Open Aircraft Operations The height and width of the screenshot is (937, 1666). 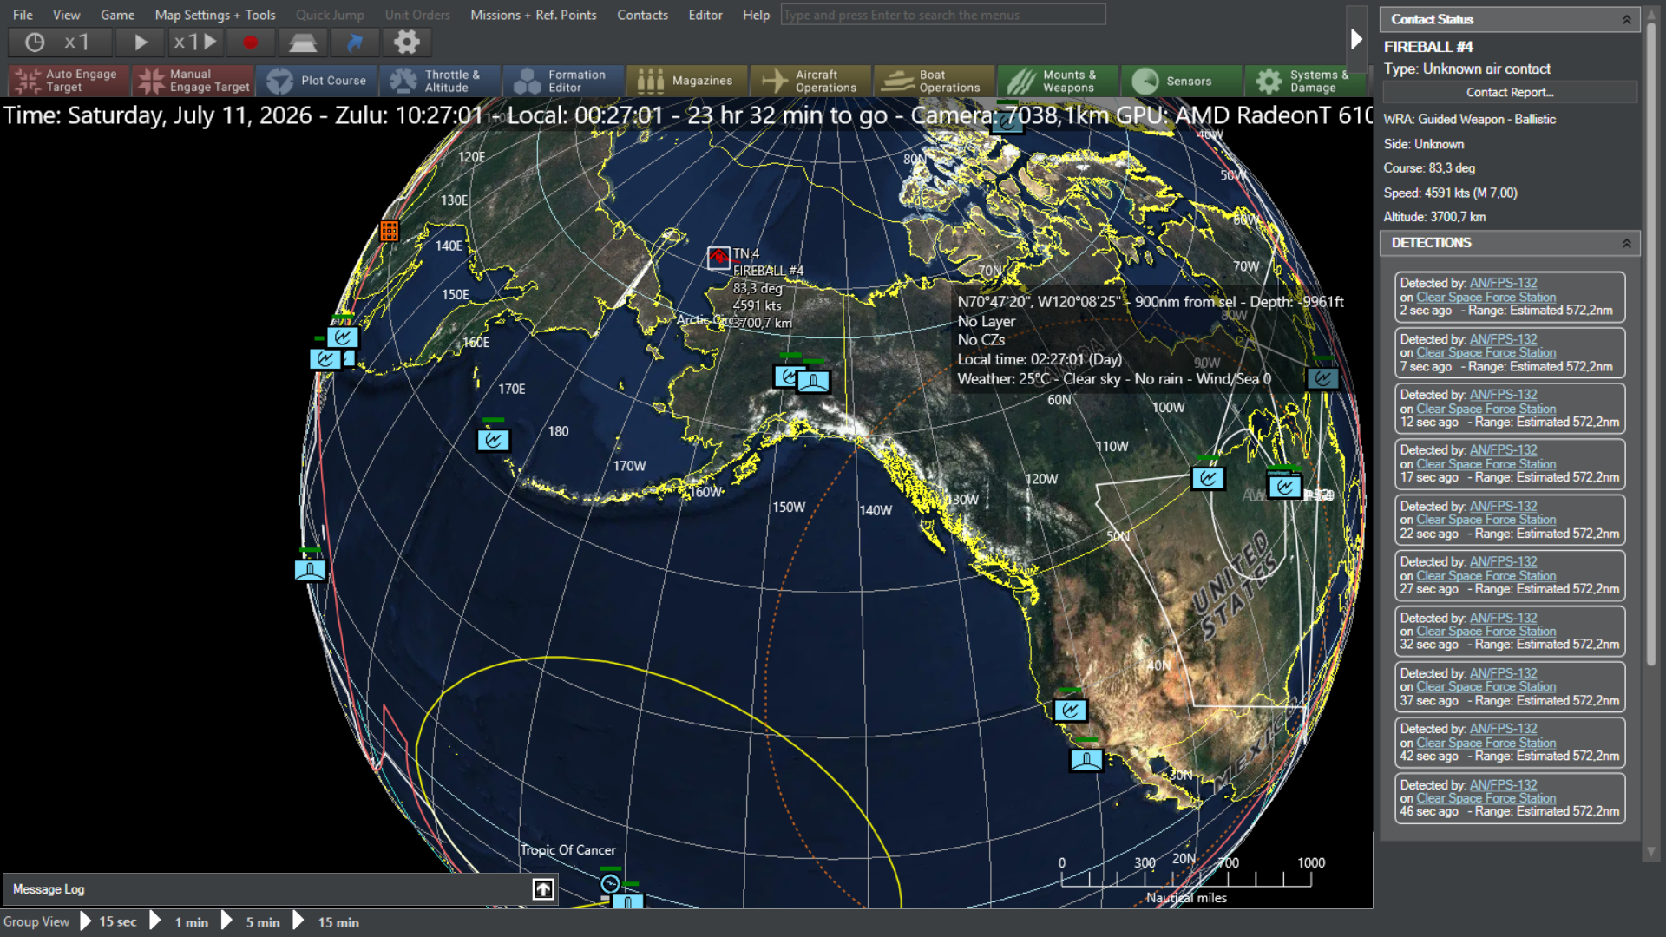(x=811, y=81)
